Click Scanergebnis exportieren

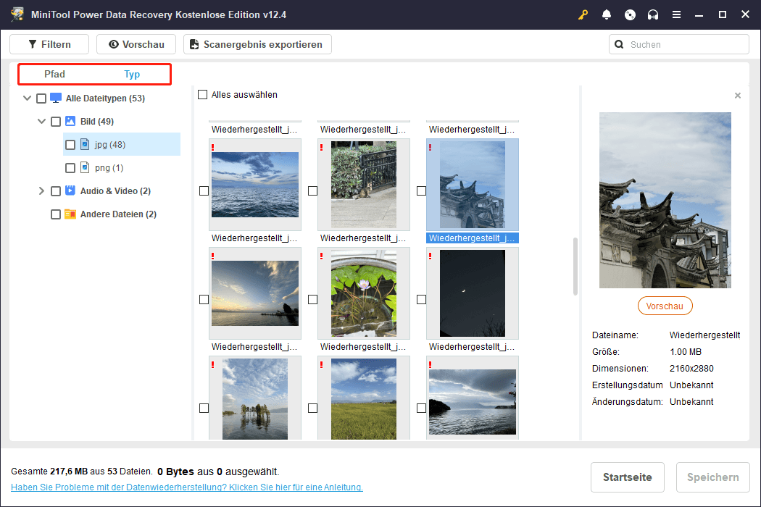click(257, 44)
